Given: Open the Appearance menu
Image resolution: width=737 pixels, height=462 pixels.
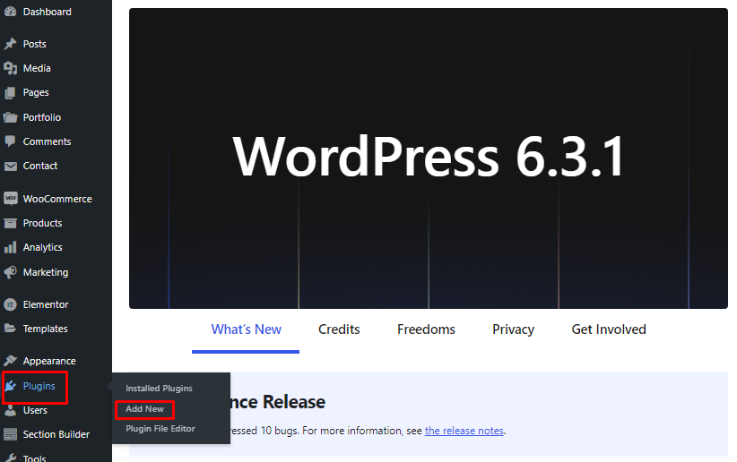Looking at the screenshot, I should coord(49,361).
